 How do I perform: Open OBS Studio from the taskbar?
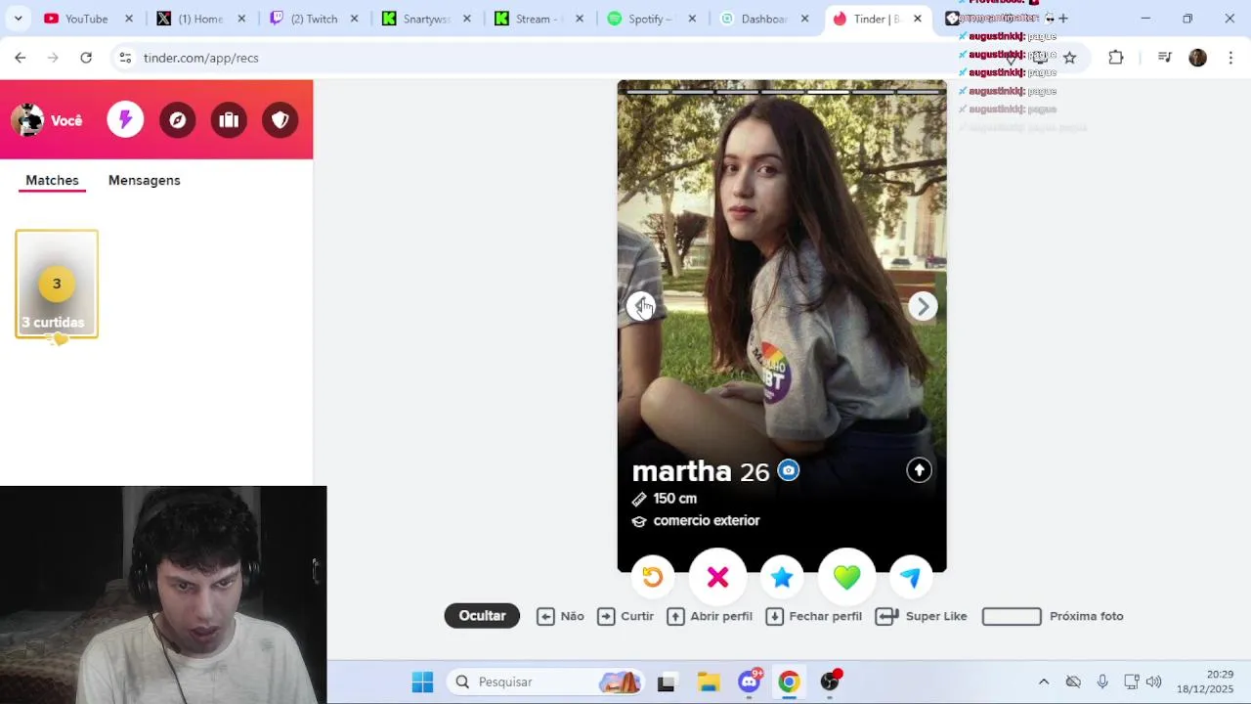pos(830,682)
